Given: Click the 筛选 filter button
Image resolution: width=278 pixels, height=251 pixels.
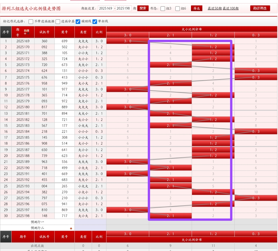Looking at the screenshot, I should [196, 9].
